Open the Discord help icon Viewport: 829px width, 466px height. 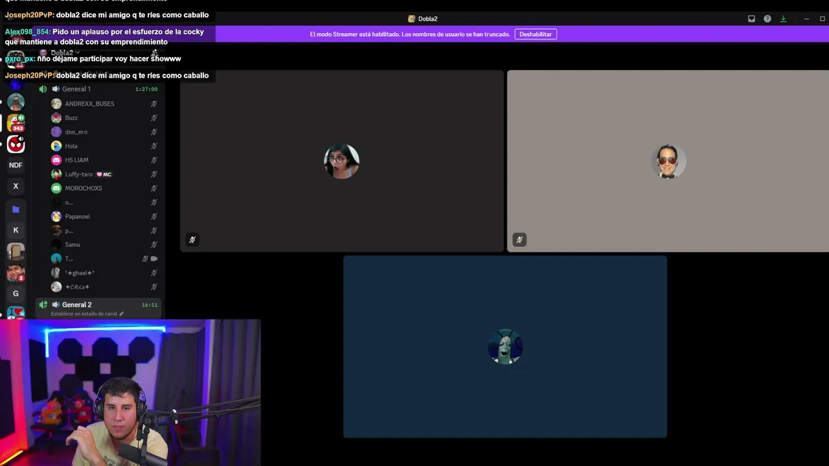click(x=767, y=19)
